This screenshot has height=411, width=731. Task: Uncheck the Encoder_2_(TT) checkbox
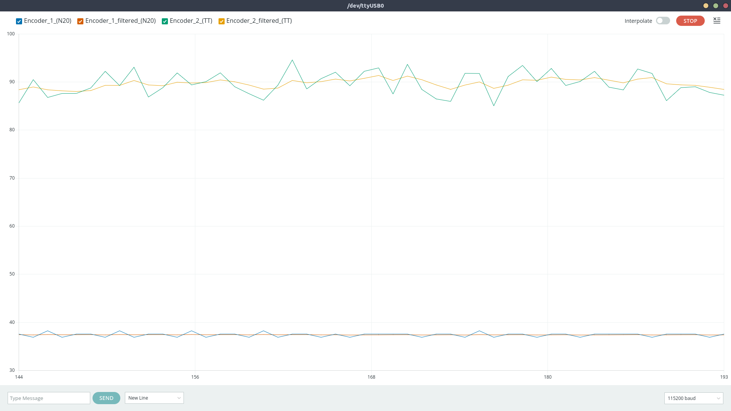click(165, 21)
